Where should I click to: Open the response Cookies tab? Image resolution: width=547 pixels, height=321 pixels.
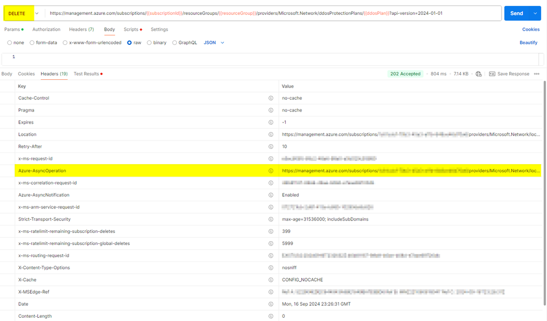tap(26, 74)
